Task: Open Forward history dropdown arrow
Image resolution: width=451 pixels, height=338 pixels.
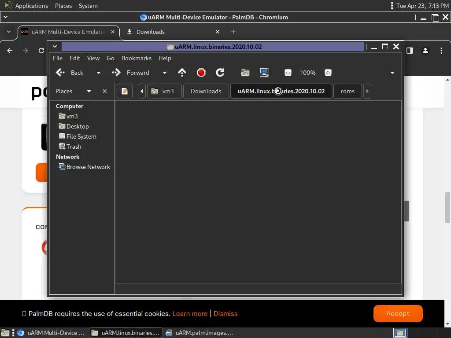Action: pyautogui.click(x=165, y=73)
